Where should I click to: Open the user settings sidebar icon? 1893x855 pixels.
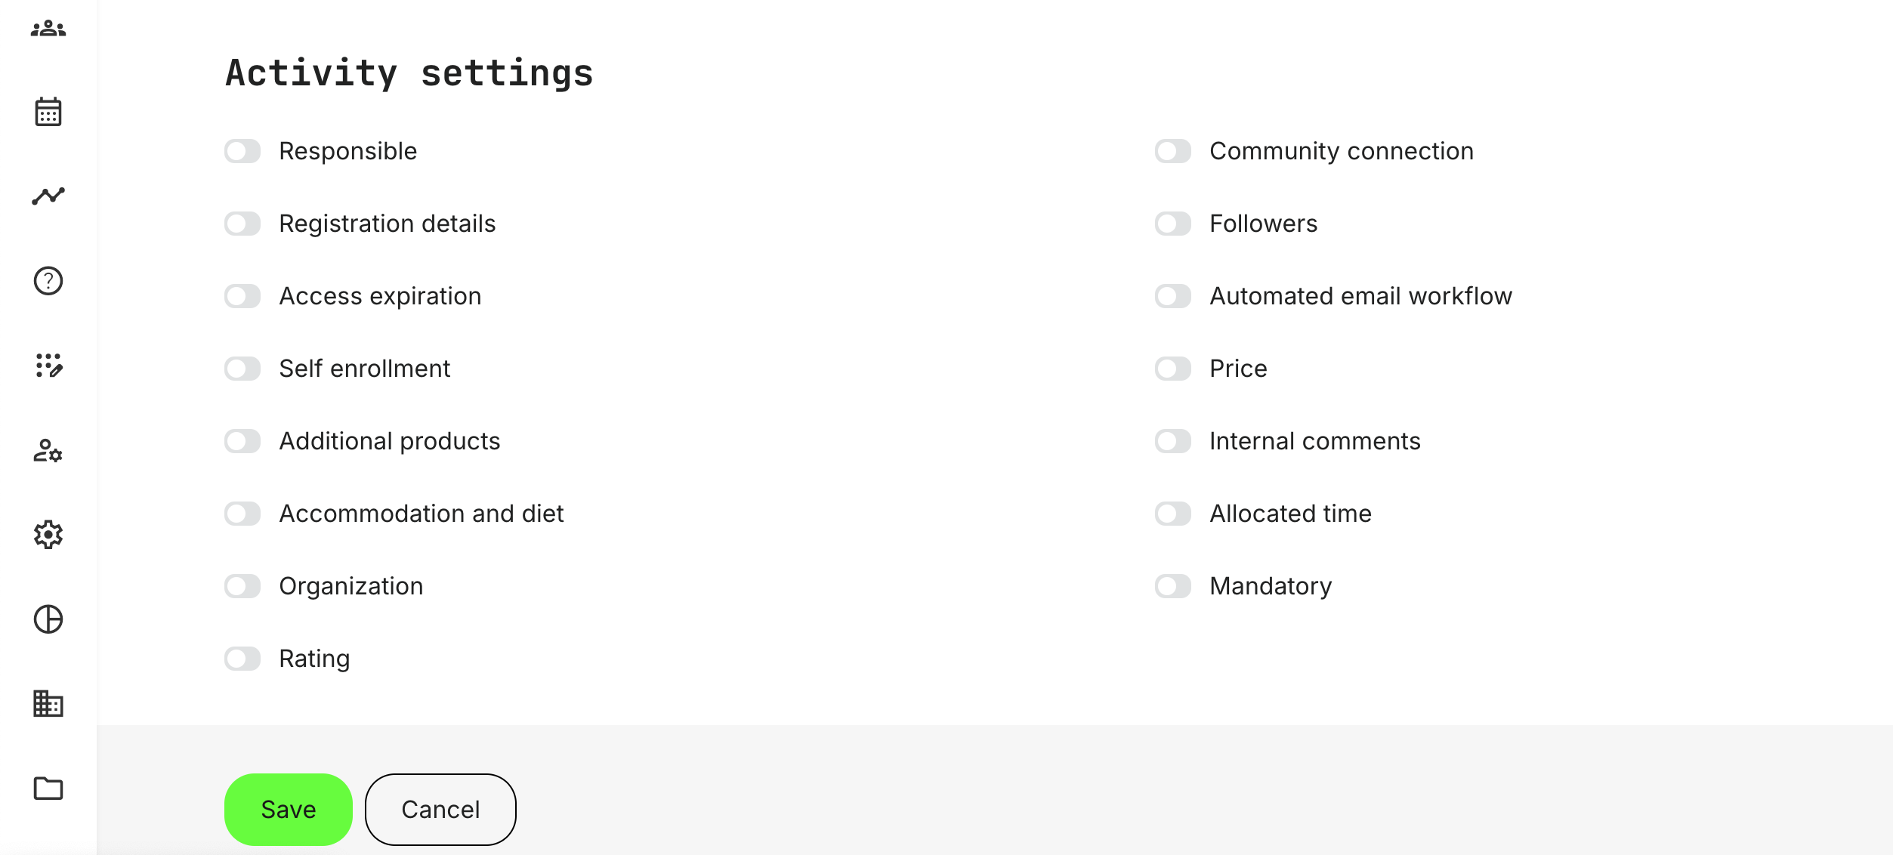pos(48,451)
